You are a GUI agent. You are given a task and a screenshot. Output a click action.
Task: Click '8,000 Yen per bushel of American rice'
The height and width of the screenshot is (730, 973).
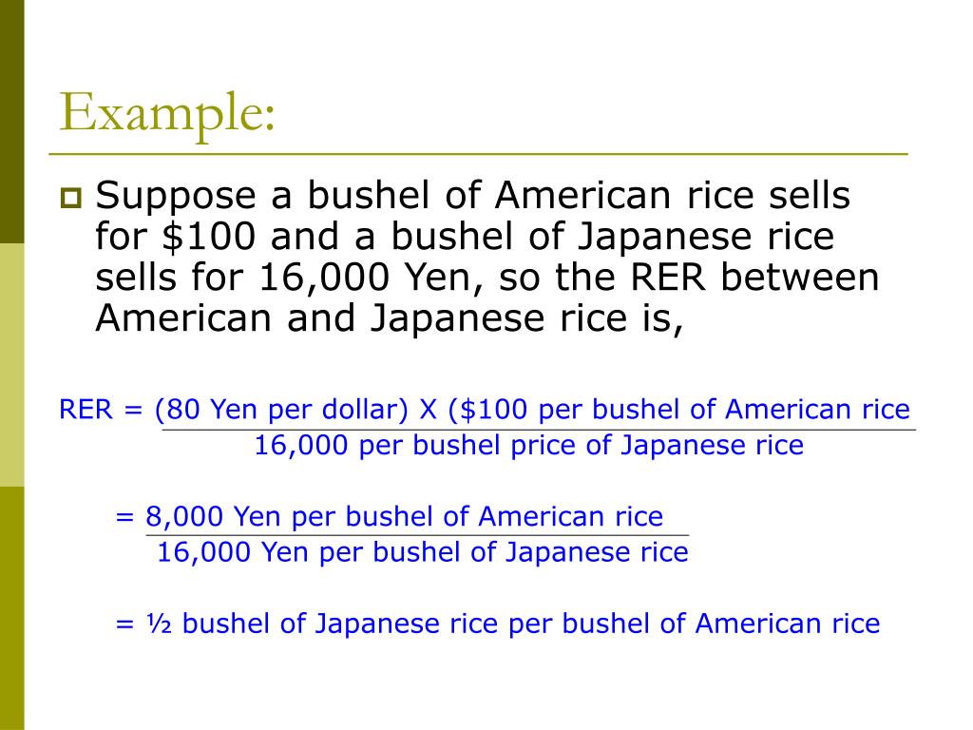(x=404, y=516)
